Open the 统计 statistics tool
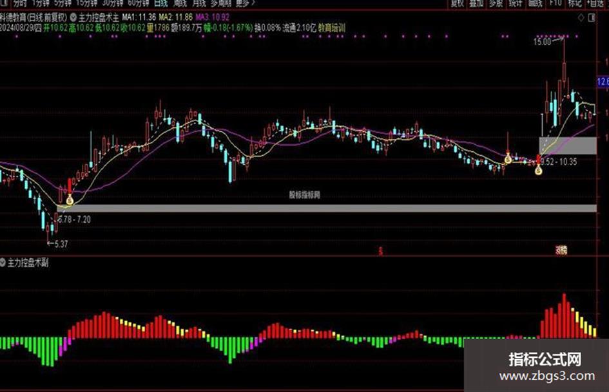This screenshot has width=609, height=392. coord(516,3)
